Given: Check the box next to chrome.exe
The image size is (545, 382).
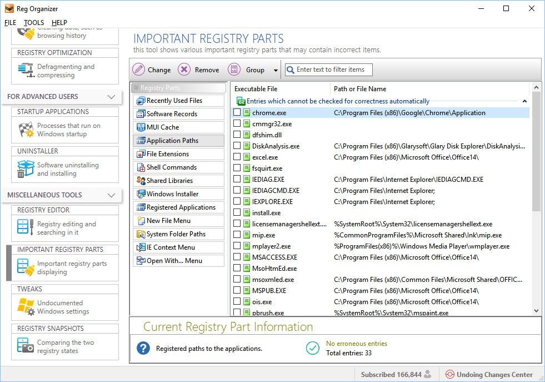Looking at the screenshot, I should coord(237,113).
